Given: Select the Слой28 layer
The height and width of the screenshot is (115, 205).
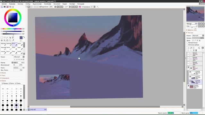Looking at the screenshot, I should 196,82.
